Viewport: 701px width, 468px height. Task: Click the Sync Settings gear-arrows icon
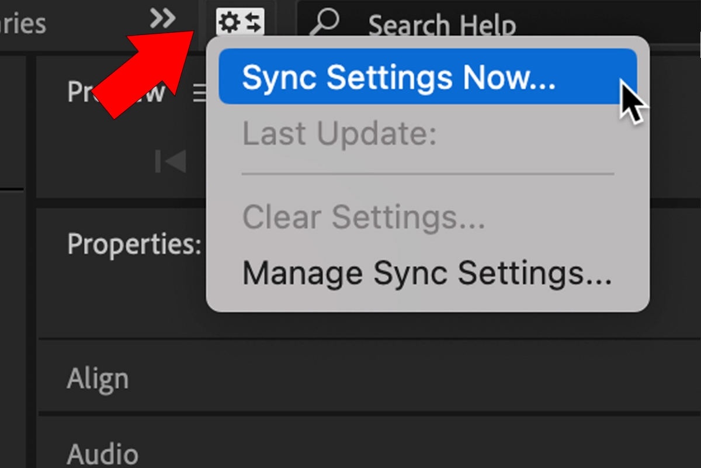pos(240,22)
